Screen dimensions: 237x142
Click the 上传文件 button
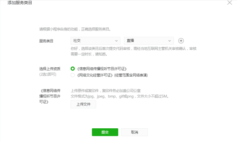83,104
